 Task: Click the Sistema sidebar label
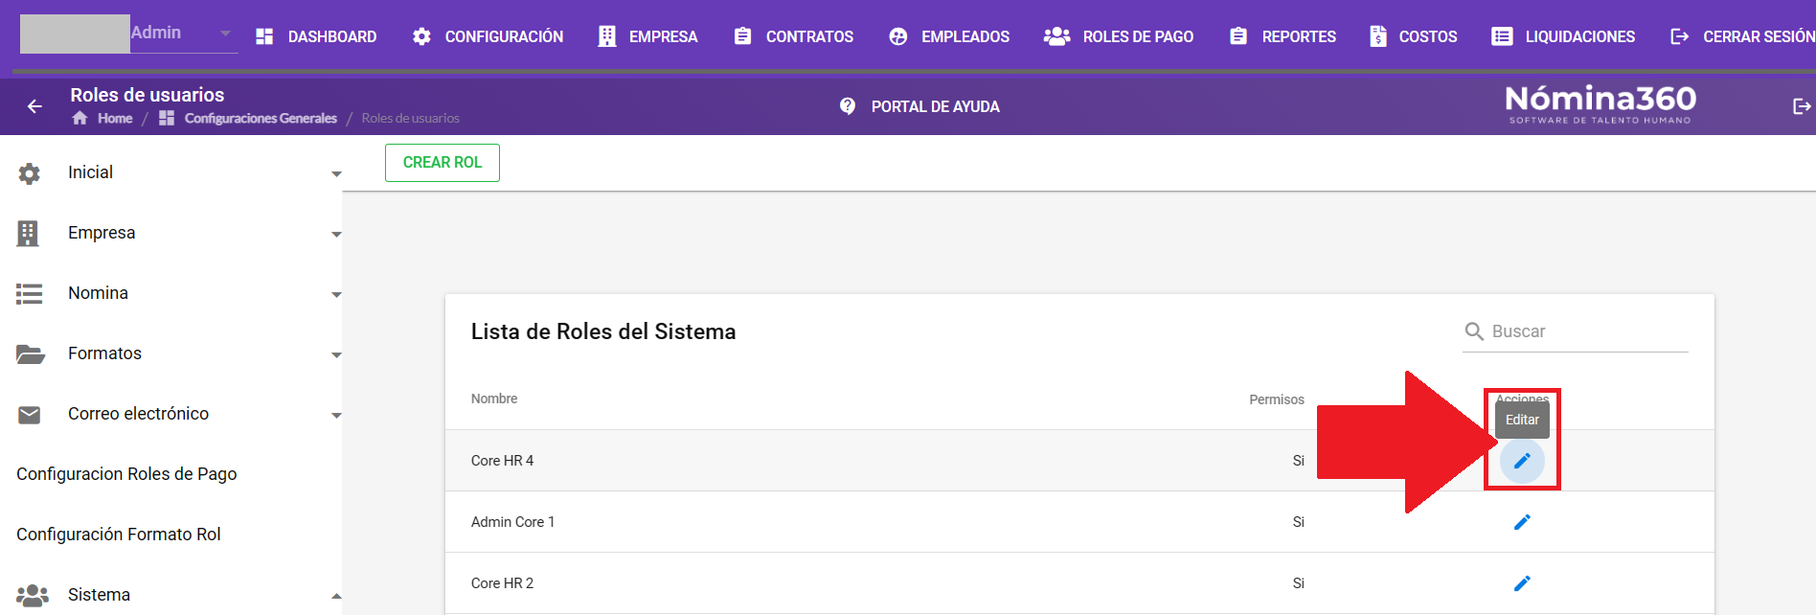pos(99,595)
